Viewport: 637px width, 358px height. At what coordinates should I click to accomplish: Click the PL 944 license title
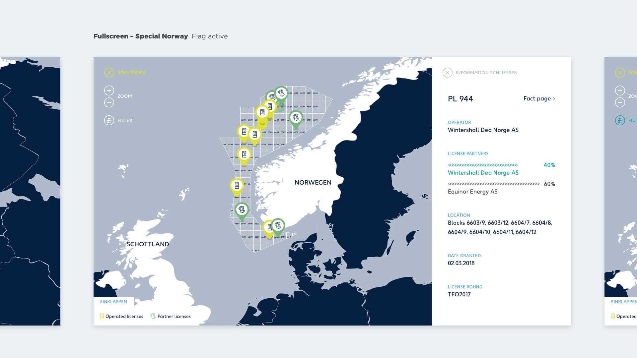click(x=460, y=99)
